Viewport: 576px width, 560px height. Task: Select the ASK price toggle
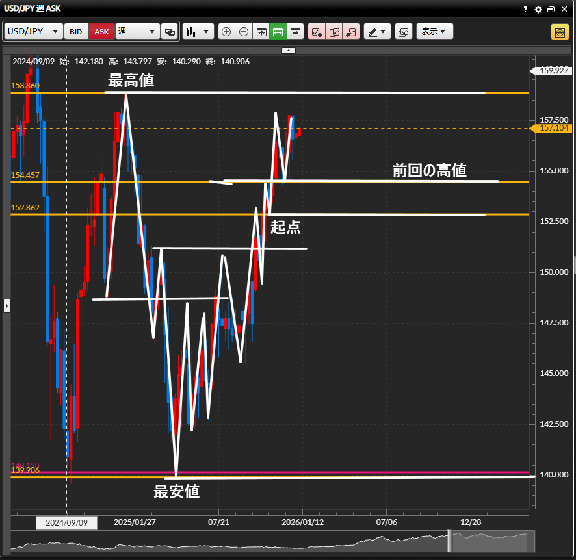coord(101,32)
